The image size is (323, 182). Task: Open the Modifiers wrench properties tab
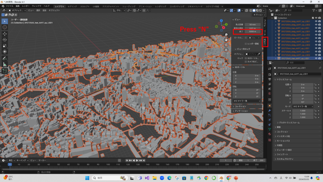tap(269, 110)
